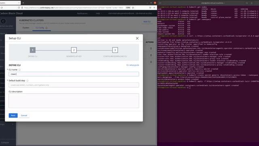Viewport: 259px width, 146px height.
Task: Close the Setup CLI dialog
Action: 137,38
